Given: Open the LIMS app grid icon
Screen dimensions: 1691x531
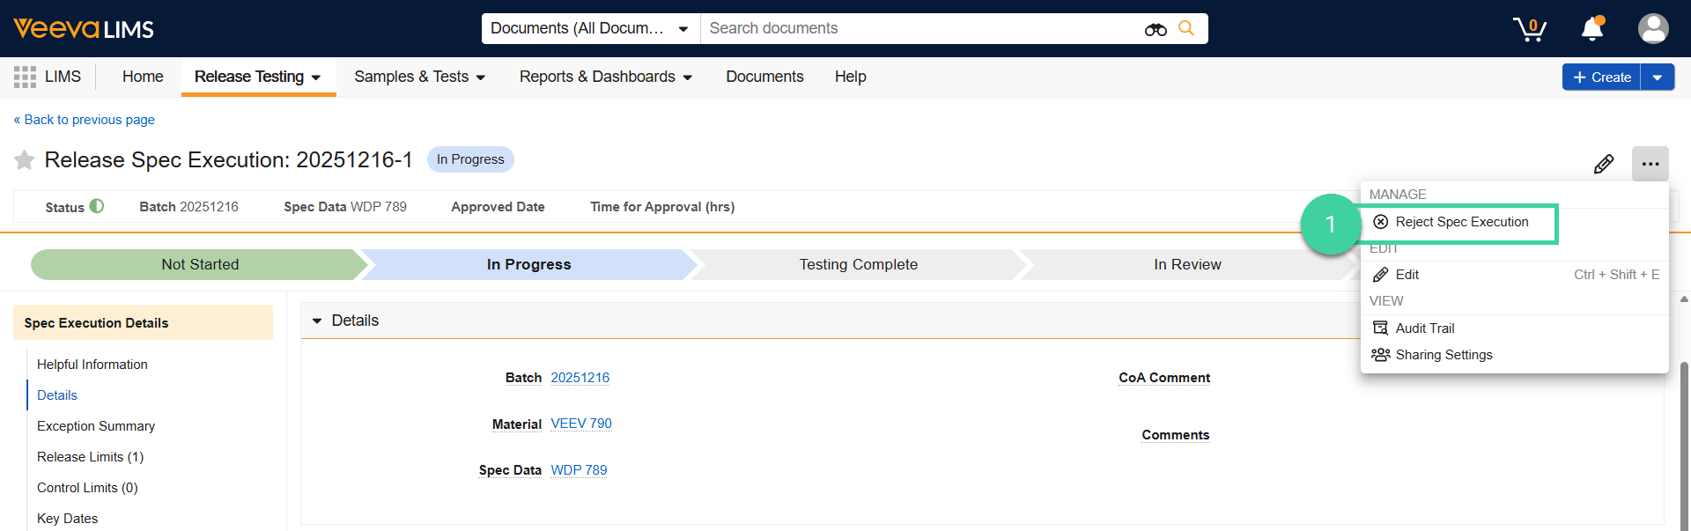Looking at the screenshot, I should tap(25, 77).
